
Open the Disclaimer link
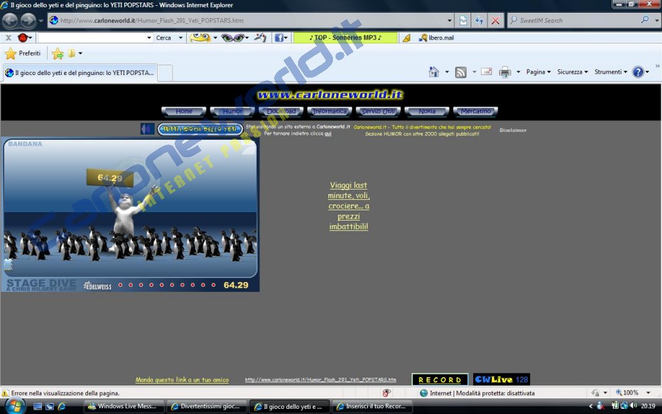513,130
